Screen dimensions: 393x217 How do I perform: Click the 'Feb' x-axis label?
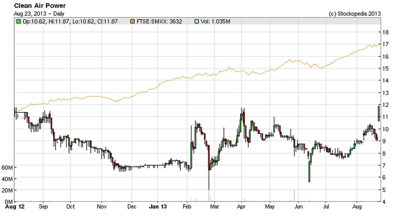tap(187, 207)
